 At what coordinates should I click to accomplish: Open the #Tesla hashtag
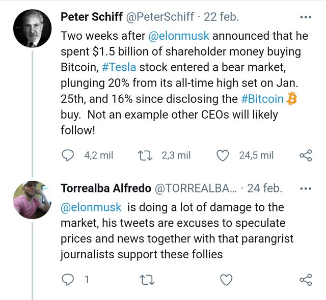[119, 67]
